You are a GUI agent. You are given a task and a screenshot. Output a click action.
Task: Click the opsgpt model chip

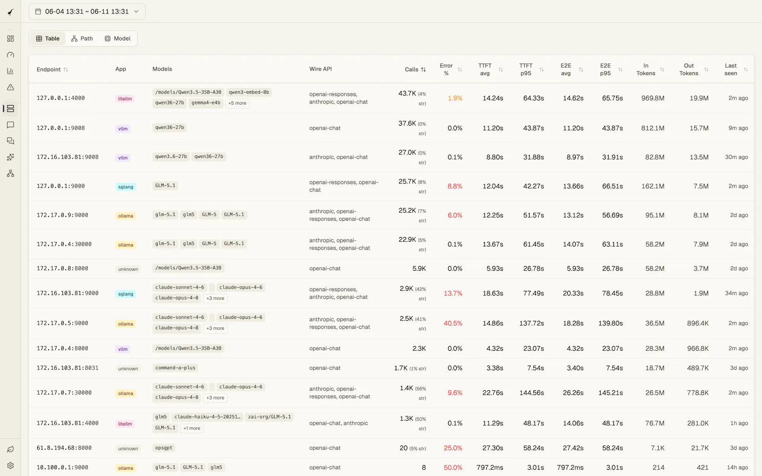[x=164, y=448]
